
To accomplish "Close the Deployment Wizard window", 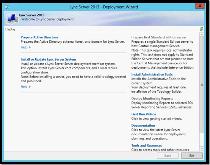I will [x=200, y=6].
